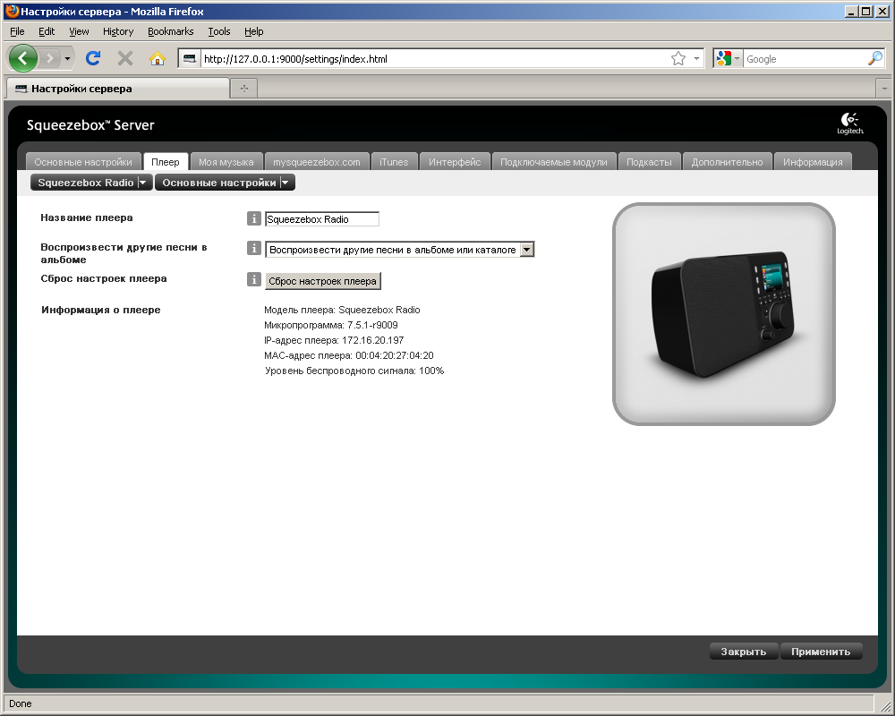The image size is (895, 716).
Task: Bookmark this page with the star icon
Action: (x=678, y=58)
